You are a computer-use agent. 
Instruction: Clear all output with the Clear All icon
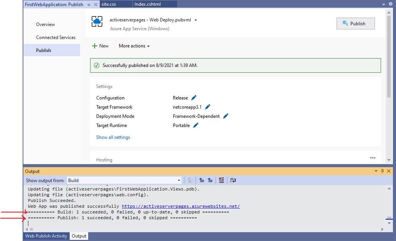point(222,180)
